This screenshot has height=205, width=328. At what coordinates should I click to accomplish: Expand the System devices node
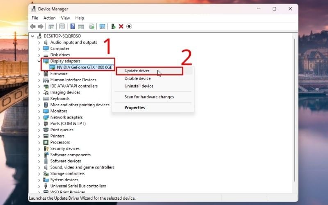(39, 180)
